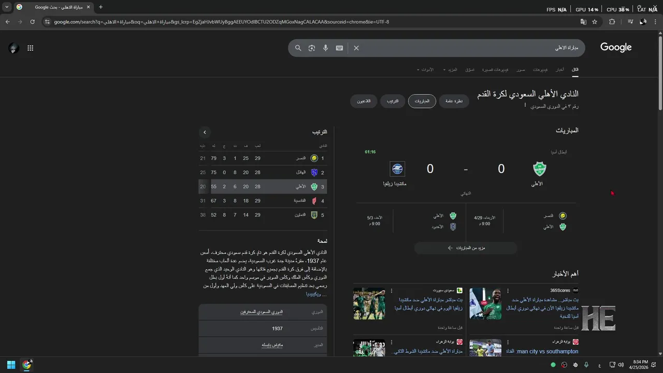Click highlighted الأهلي row in standings

point(263,187)
